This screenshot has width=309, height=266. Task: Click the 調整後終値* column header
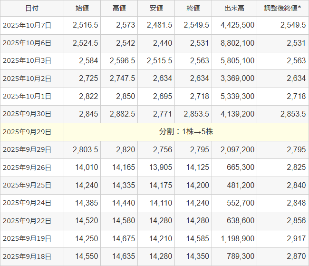pyautogui.click(x=282, y=8)
